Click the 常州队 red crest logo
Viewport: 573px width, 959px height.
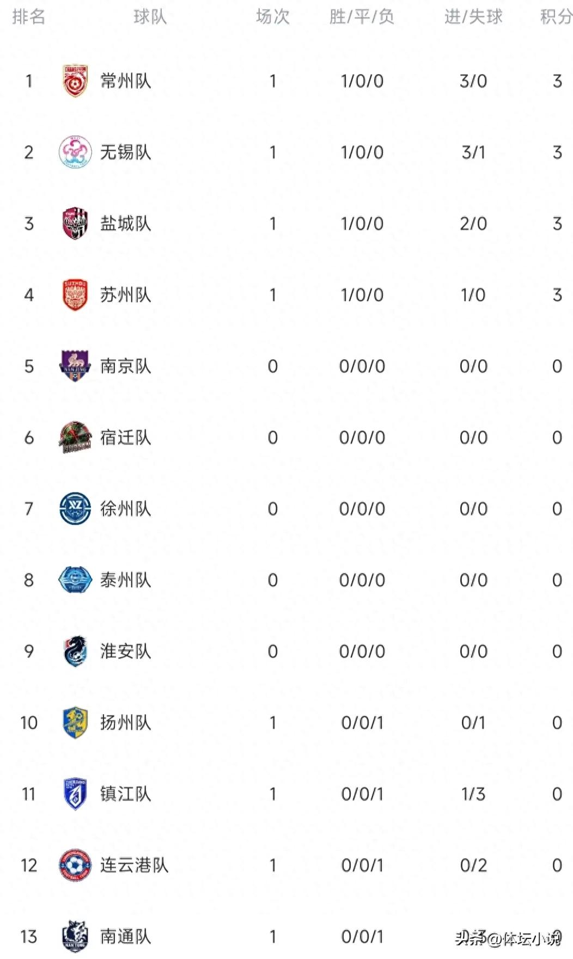[75, 80]
